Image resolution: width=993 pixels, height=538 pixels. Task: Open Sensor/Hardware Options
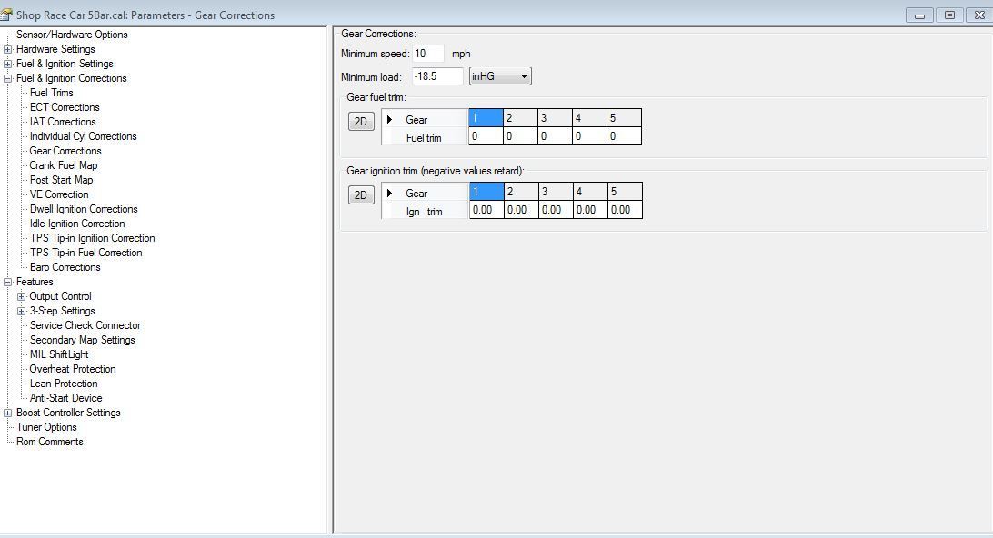click(72, 35)
